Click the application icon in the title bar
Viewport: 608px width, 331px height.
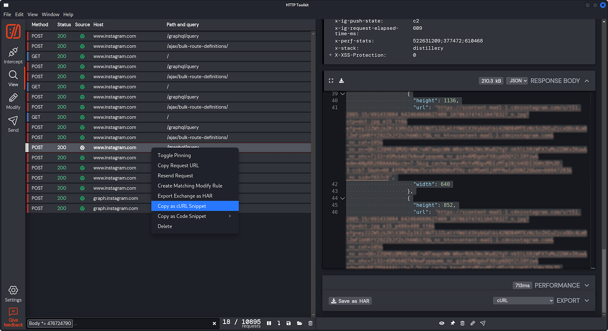pos(6,5)
